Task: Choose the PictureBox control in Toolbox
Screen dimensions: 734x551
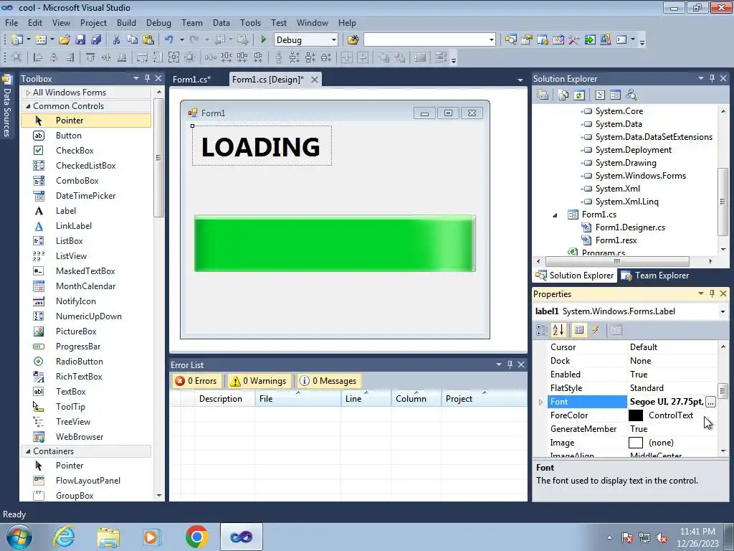Action: [76, 331]
